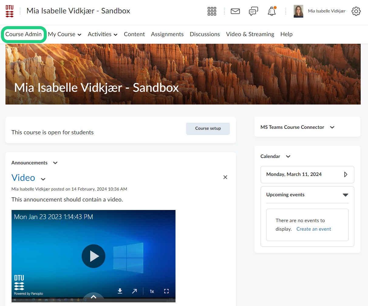Image resolution: width=368 pixels, height=306 pixels.
Task: Open video in Panopto with arrow icon
Action: pyautogui.click(x=135, y=291)
